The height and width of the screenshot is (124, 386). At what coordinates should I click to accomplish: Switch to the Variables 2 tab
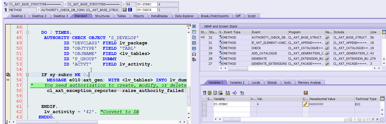pos(237,82)
